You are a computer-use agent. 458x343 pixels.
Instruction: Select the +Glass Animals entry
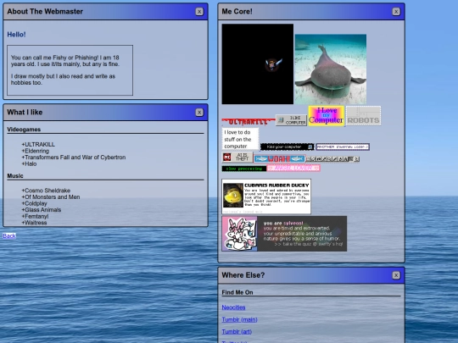(x=42, y=210)
